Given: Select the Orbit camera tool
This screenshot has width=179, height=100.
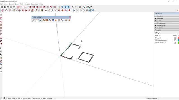Looking at the screenshot, I should point(46,11).
